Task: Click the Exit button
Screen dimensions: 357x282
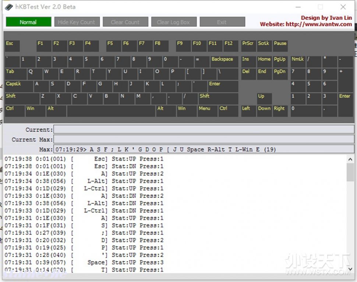Action: (222, 22)
